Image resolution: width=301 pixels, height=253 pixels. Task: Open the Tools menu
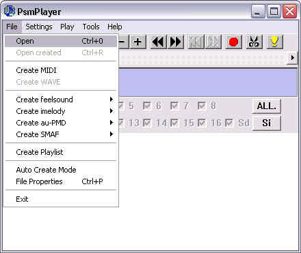pos(91,27)
